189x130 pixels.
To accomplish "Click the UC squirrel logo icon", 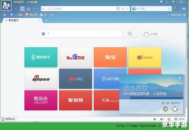I will click(6, 6).
